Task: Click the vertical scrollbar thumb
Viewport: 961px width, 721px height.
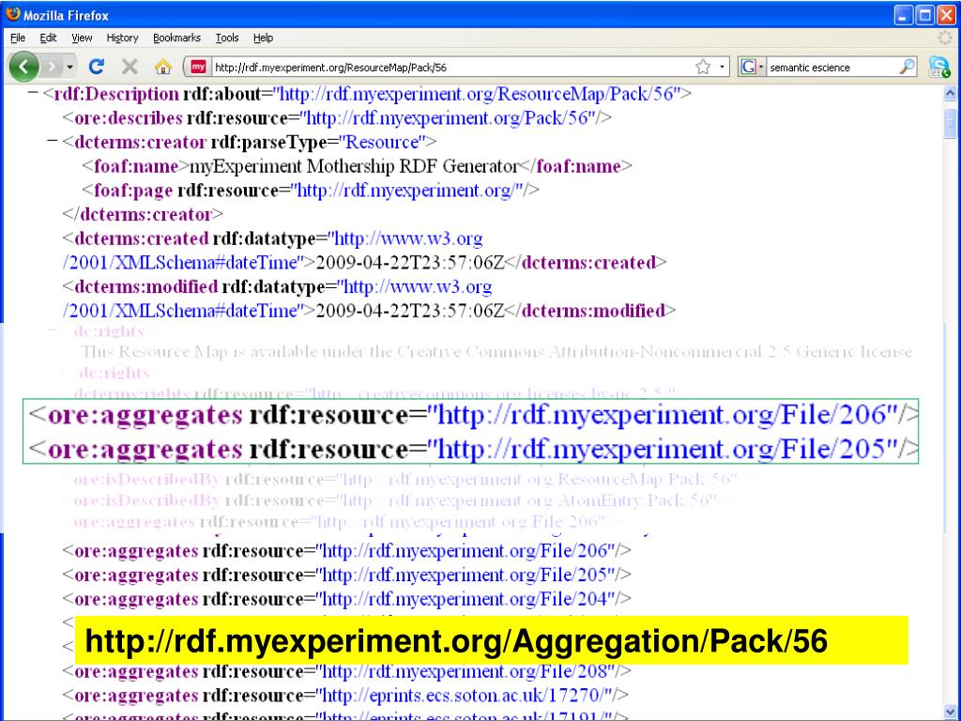Action: pos(950,124)
